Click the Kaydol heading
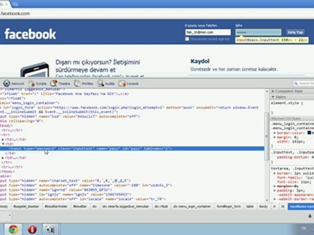The width and height of the screenshot is (314, 235). 200,61
